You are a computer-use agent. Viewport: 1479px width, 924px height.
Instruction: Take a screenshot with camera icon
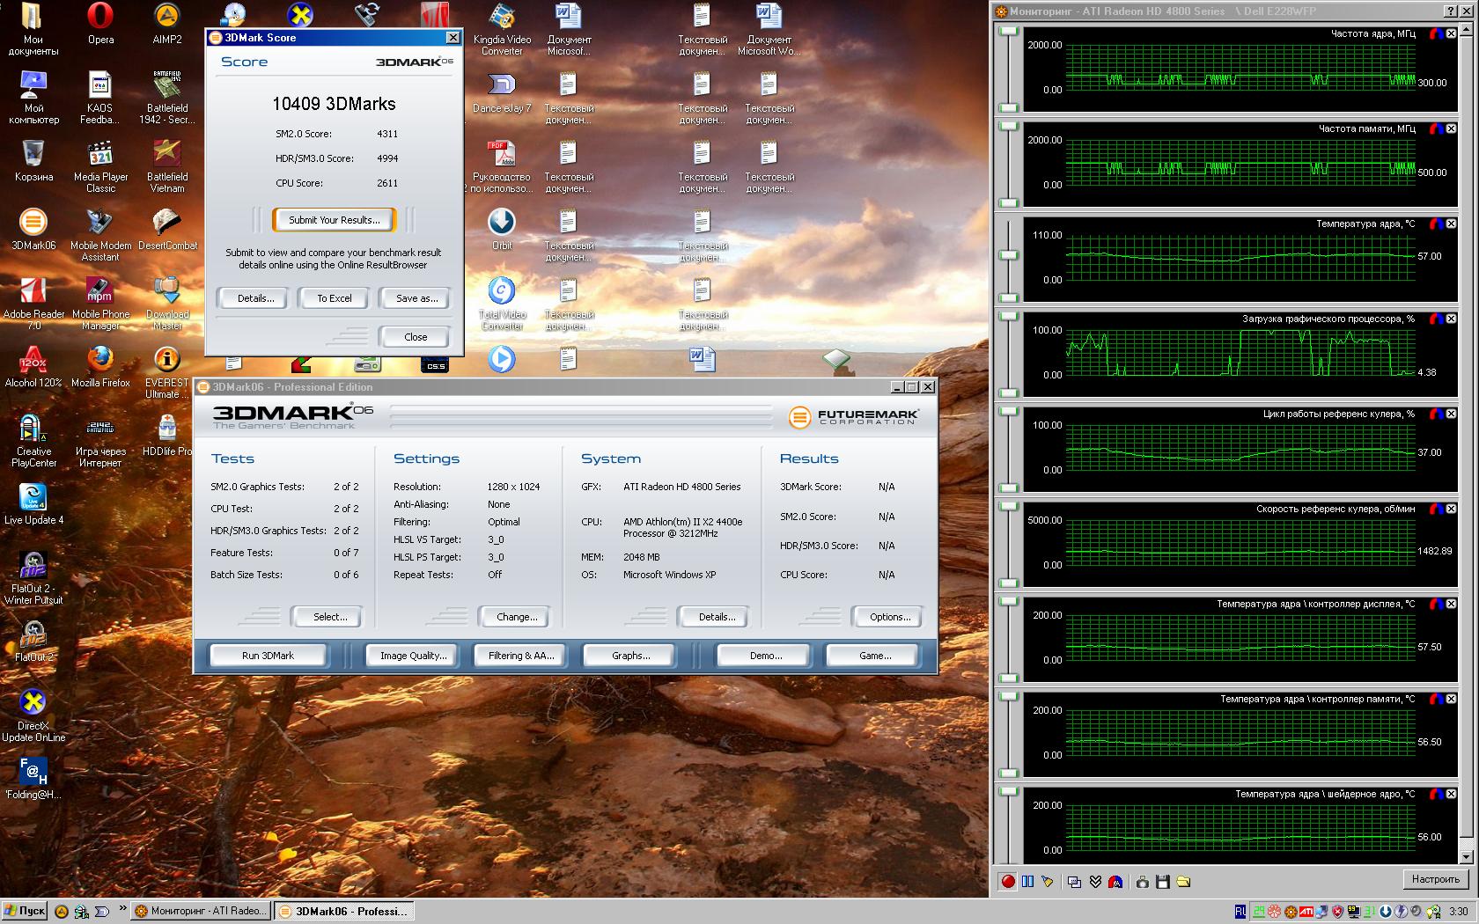tap(1143, 881)
